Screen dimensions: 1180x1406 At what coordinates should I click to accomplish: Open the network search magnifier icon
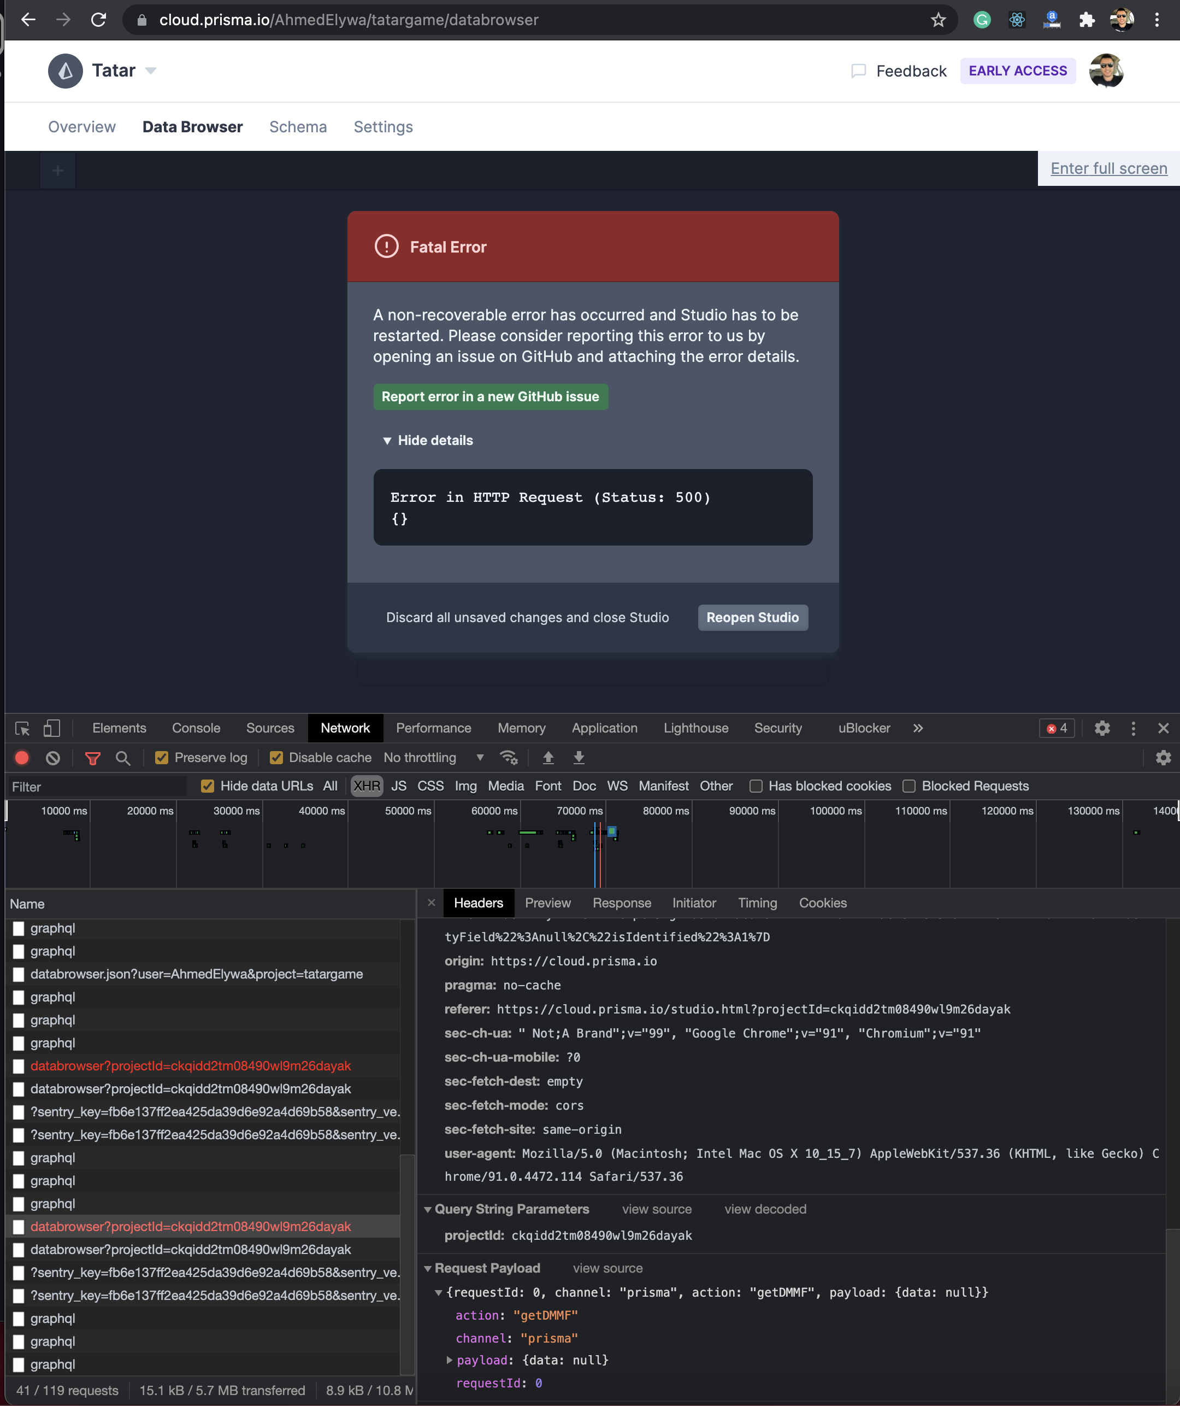point(122,758)
